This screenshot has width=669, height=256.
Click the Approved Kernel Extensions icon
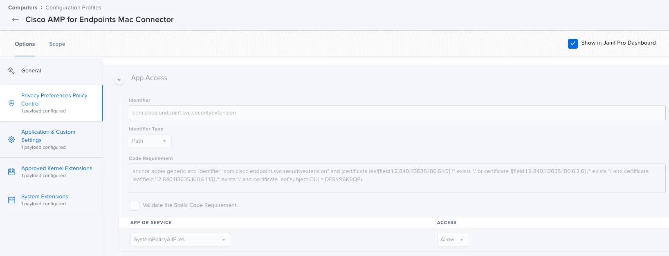pyautogui.click(x=11, y=172)
